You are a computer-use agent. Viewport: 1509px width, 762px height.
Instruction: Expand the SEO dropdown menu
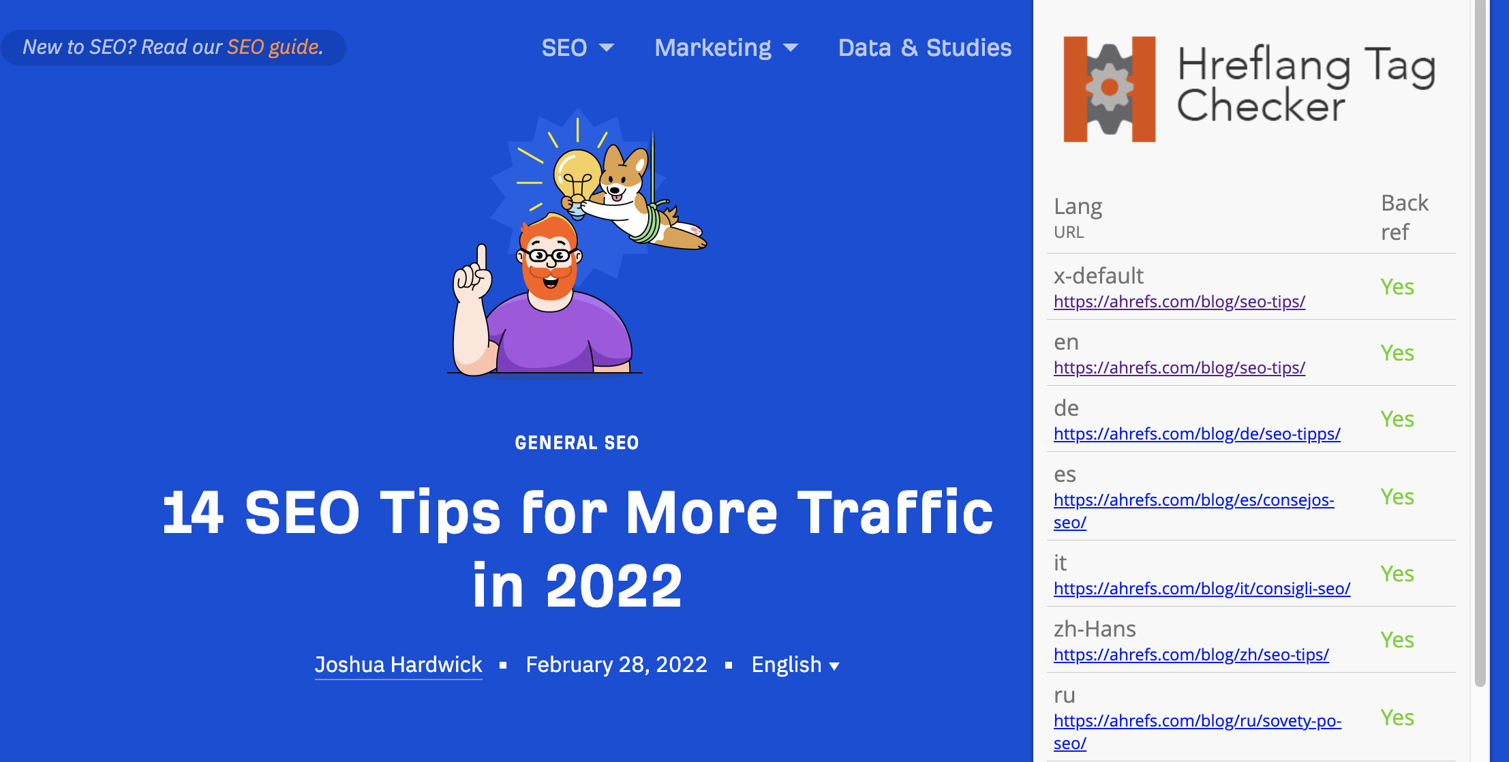click(x=576, y=46)
